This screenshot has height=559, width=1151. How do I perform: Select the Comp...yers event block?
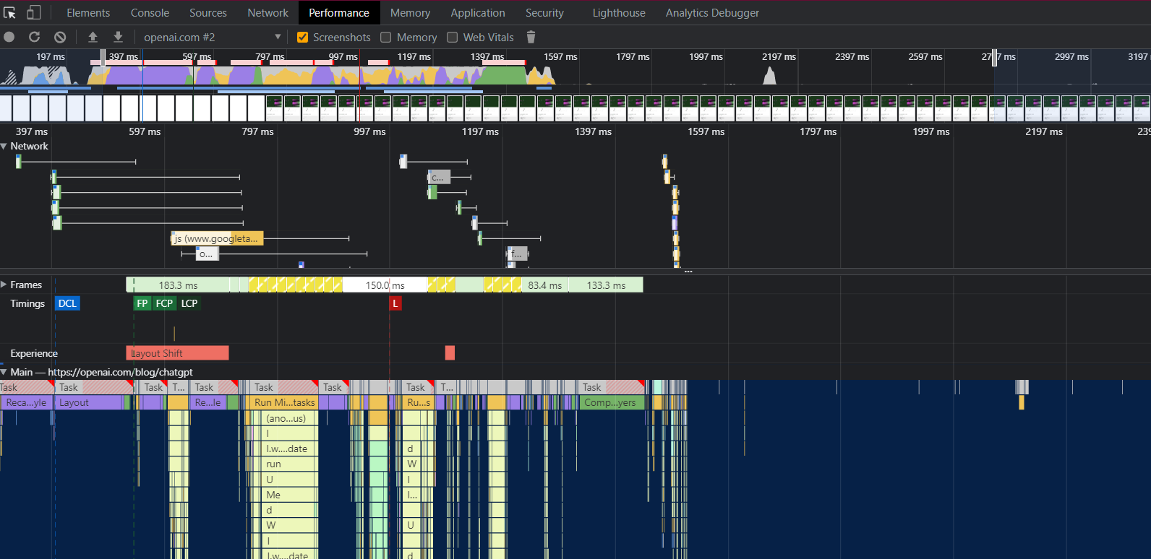coord(612,402)
